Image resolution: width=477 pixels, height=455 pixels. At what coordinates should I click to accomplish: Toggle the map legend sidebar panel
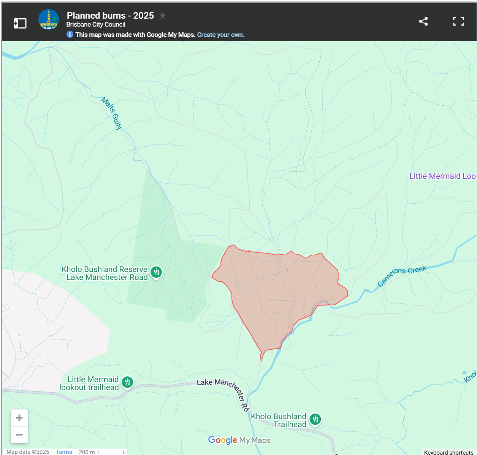click(x=20, y=23)
